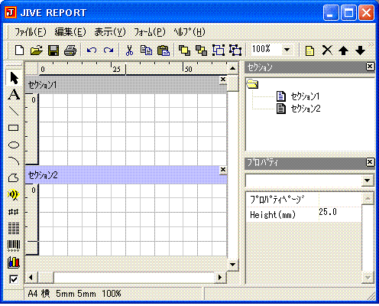The width and height of the screenshot is (379, 306).
Task: Move section up with arrow icon
Action: (343, 50)
